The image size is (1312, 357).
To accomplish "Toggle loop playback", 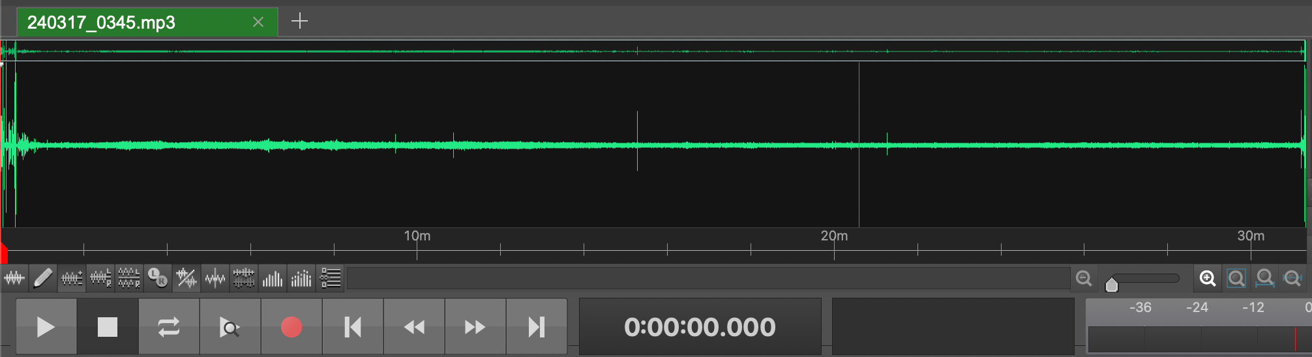I will tap(169, 326).
